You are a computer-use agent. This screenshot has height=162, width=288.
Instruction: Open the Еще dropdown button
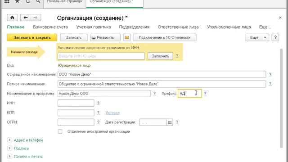[x=257, y=37]
